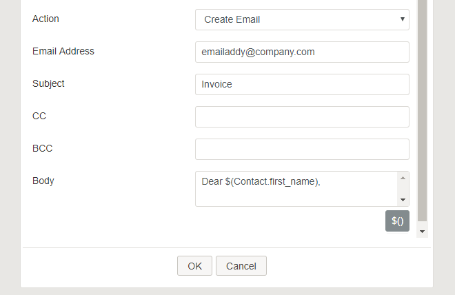Click the dialog scrollbar's down arrow

[422, 232]
